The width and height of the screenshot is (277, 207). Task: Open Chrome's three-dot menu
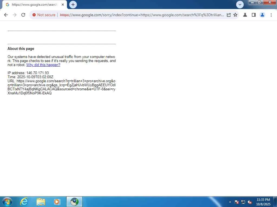271,15
